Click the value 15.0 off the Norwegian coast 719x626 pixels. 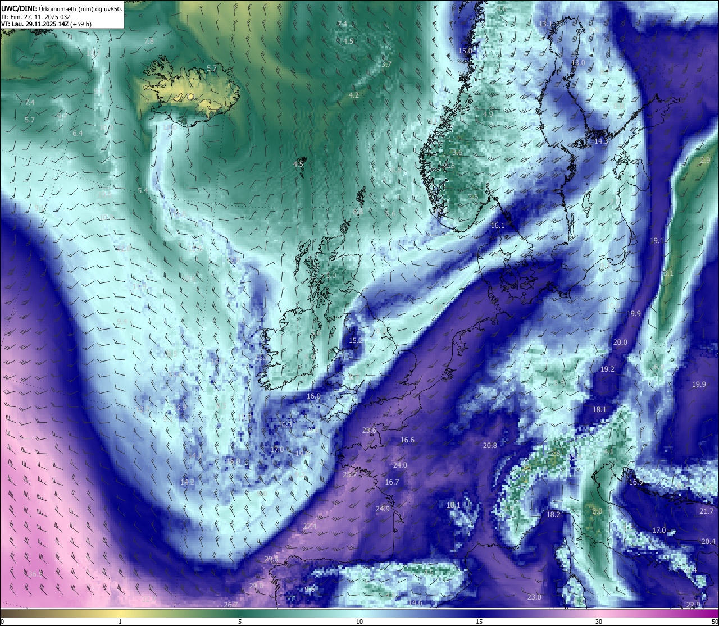466,51
